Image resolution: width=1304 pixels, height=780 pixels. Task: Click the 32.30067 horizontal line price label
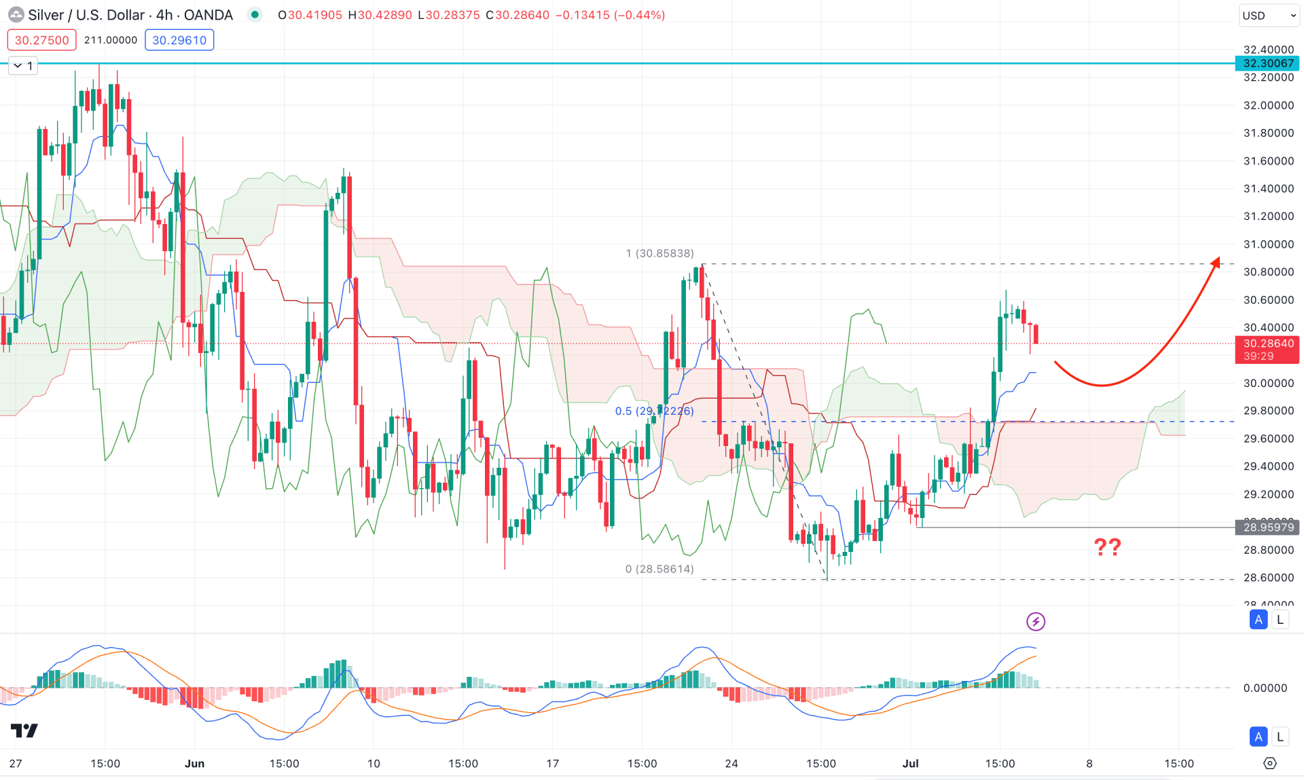pyautogui.click(x=1267, y=63)
